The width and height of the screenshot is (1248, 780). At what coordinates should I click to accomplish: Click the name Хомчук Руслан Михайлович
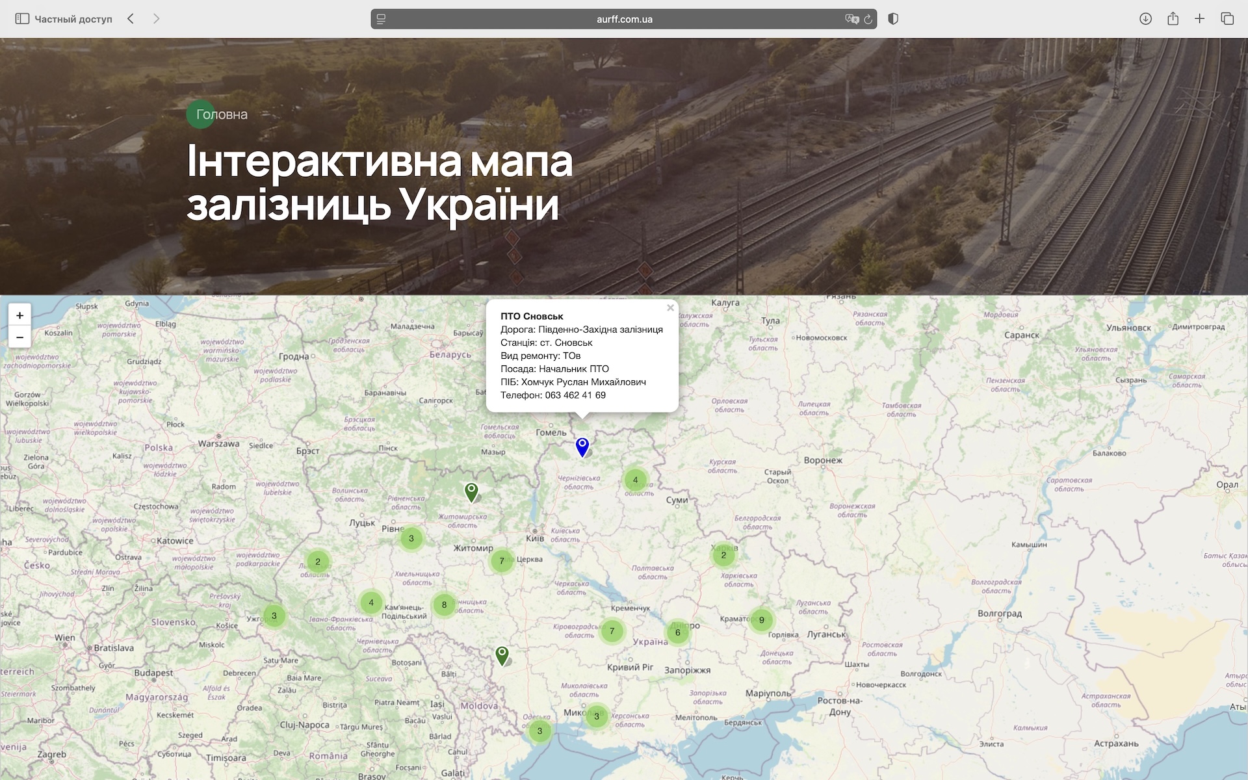(584, 382)
